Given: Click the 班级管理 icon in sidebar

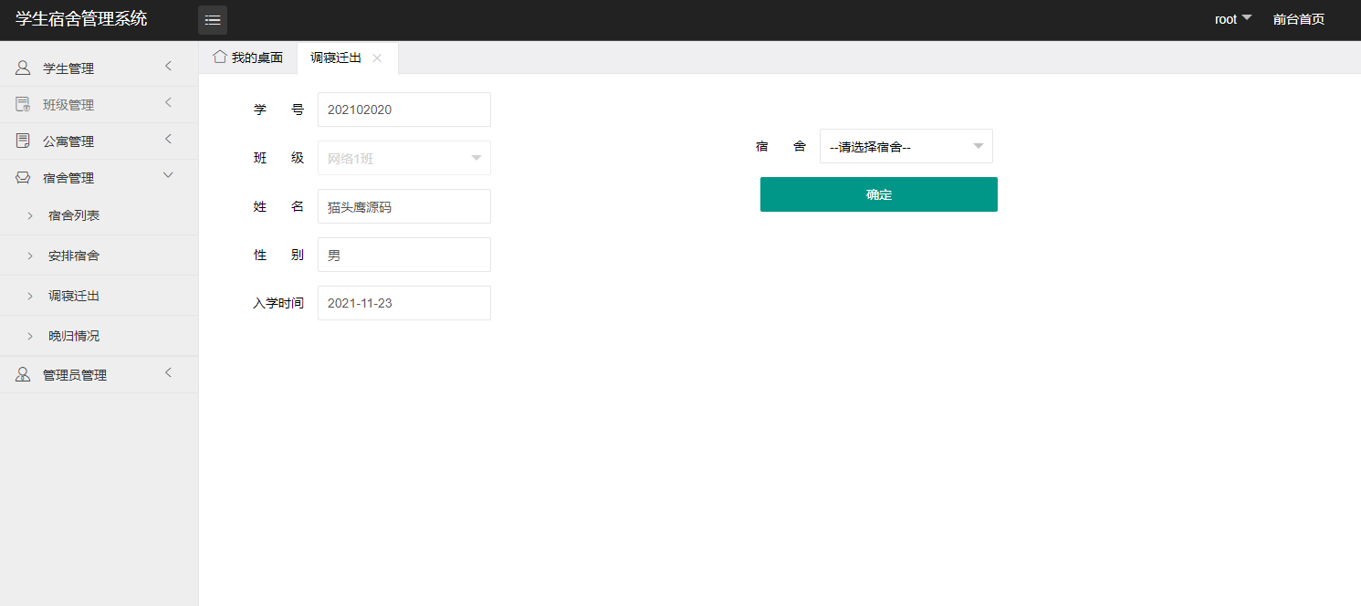Looking at the screenshot, I should point(23,104).
